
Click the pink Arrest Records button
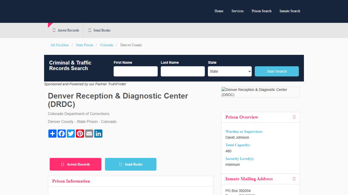tap(75, 164)
